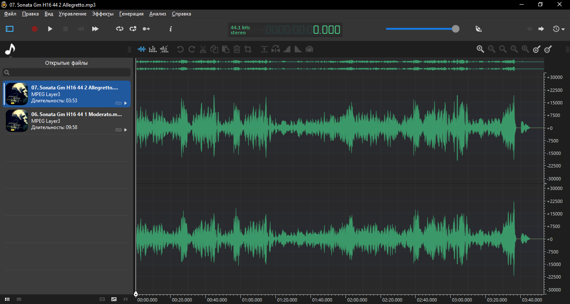The height and width of the screenshot is (304, 570).
Task: Click the 44.1 kHz stereo format display
Action: pos(240,30)
